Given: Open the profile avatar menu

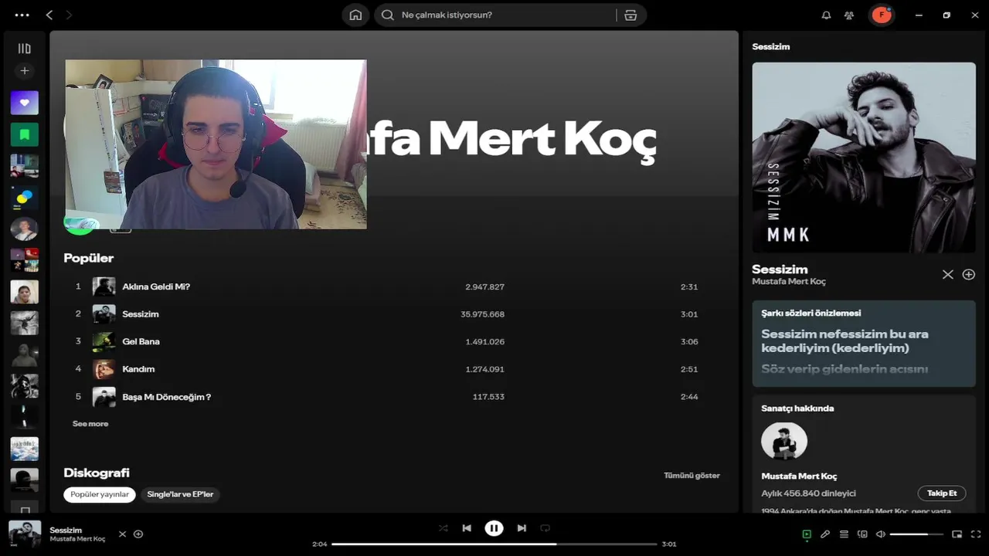Looking at the screenshot, I should pos(882,15).
